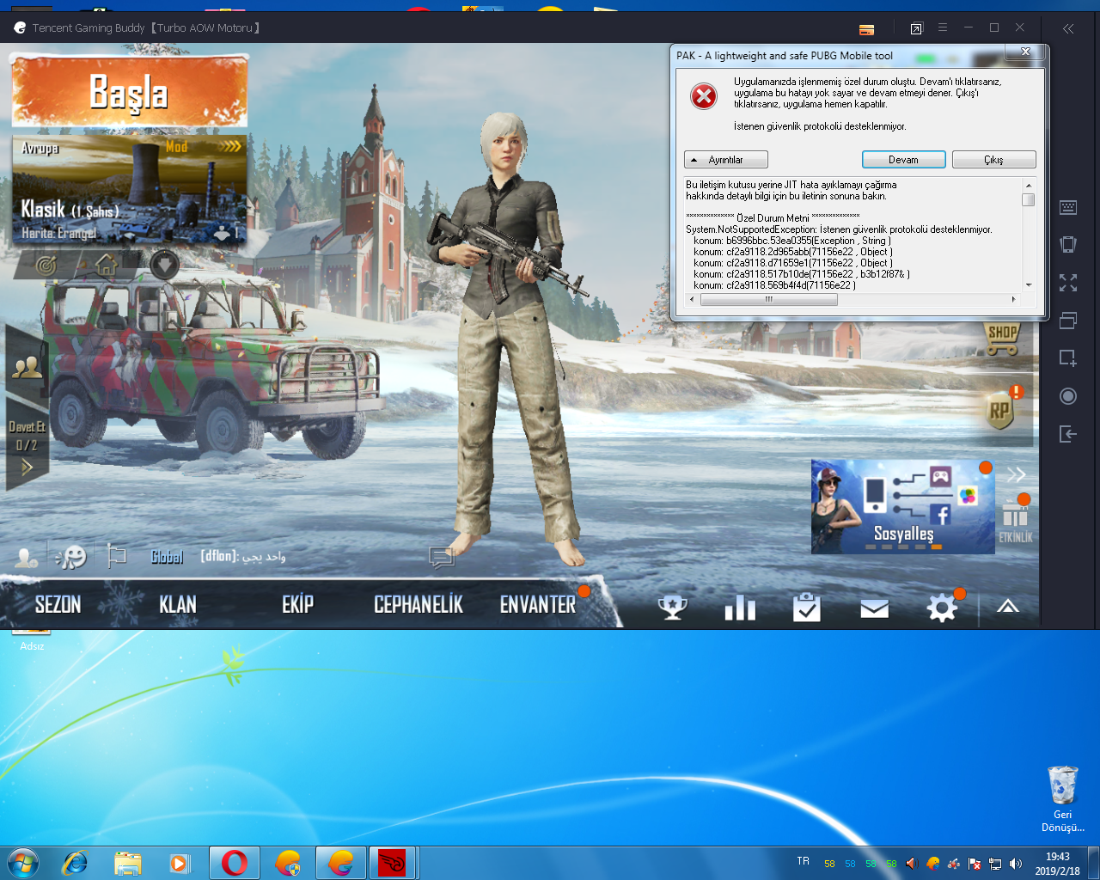
Task: Click the vertical scrollbar up arrow in error details
Action: pos(1028,186)
